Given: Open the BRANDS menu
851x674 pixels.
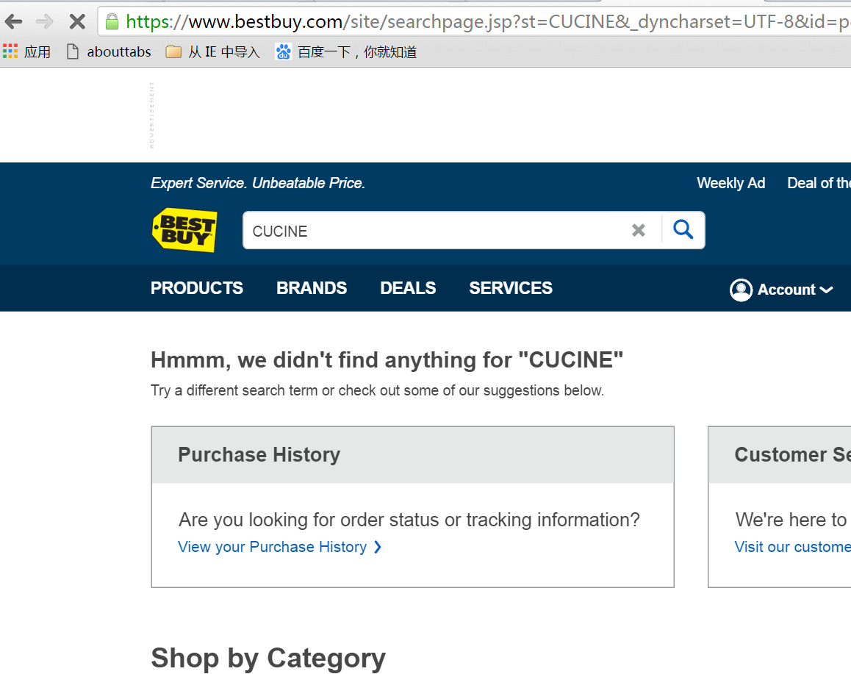Looking at the screenshot, I should 312,288.
